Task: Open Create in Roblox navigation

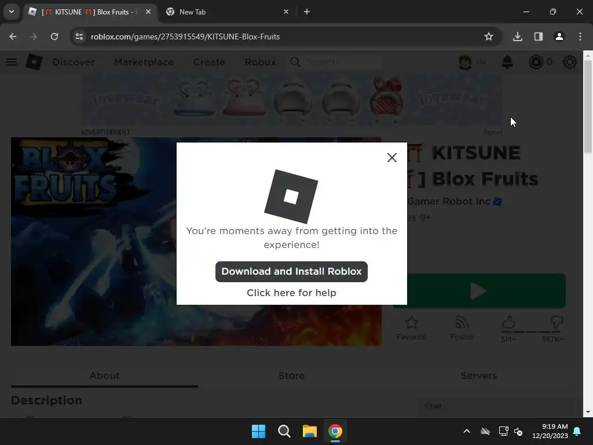Action: (x=209, y=62)
